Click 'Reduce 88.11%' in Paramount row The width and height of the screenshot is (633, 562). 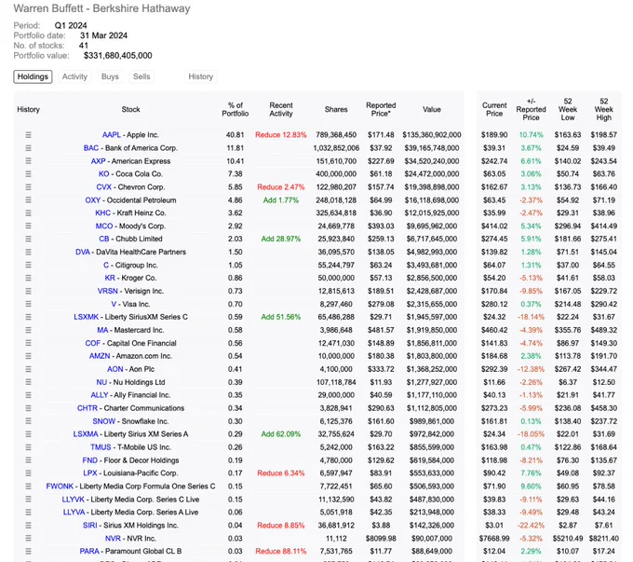click(281, 552)
